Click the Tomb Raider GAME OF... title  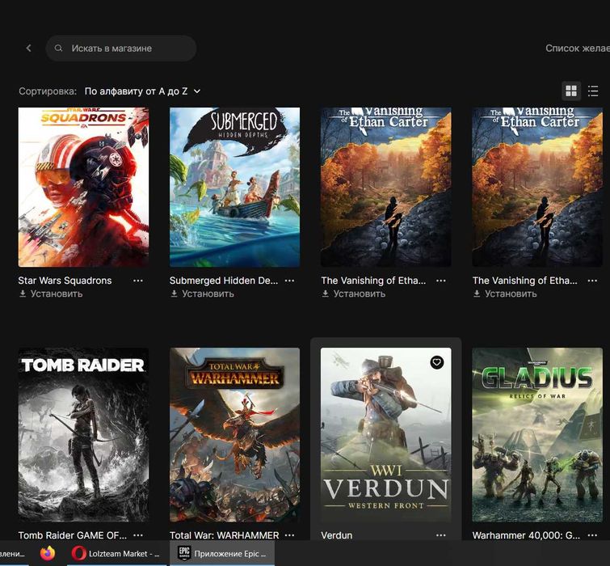pos(73,535)
